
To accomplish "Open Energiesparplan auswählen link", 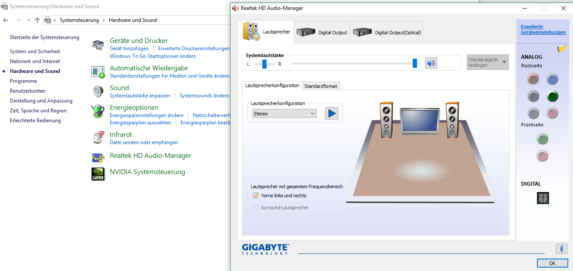I will [140, 123].
